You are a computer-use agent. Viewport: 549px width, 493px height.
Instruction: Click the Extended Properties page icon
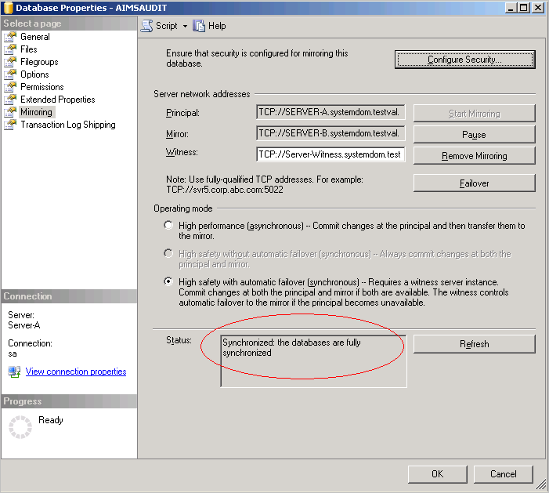10,100
